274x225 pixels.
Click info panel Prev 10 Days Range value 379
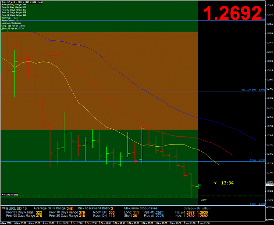[82, 212]
